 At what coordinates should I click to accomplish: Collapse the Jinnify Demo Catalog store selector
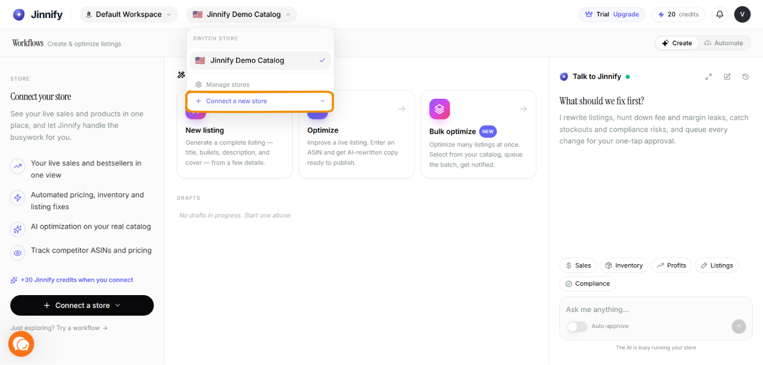pyautogui.click(x=242, y=14)
